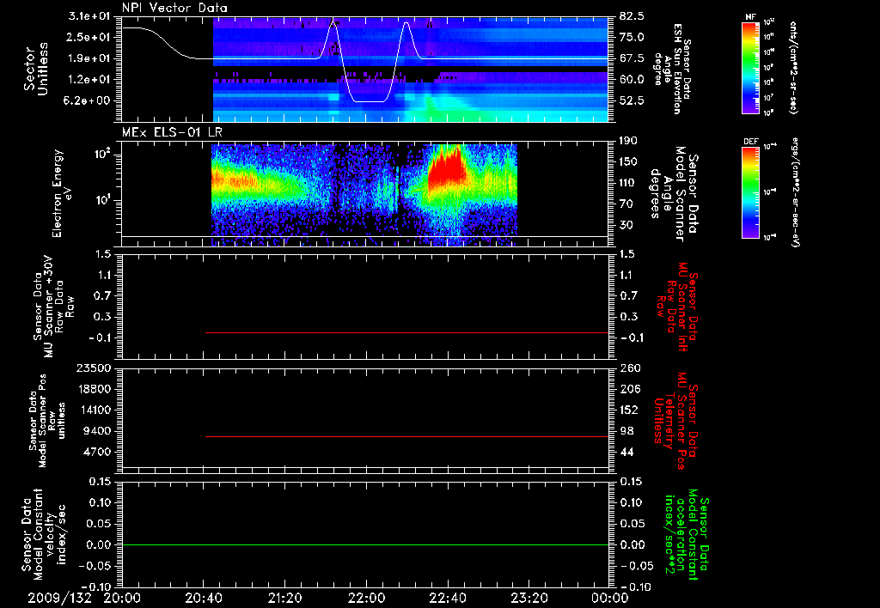
Task: Click the 67.5 tick on the Sun Elevation axis
Action: 632,58
